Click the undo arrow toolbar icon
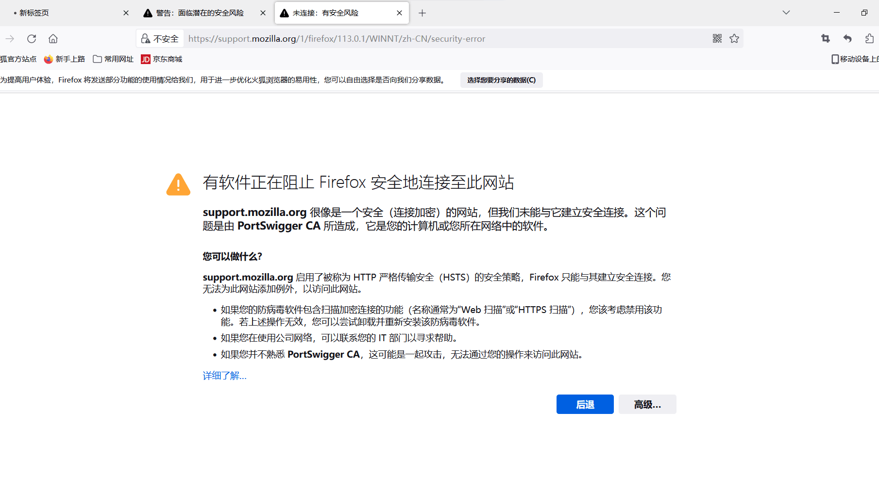 847,38
